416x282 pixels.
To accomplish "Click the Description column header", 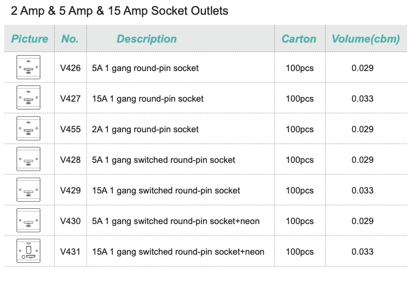I will click(147, 39).
